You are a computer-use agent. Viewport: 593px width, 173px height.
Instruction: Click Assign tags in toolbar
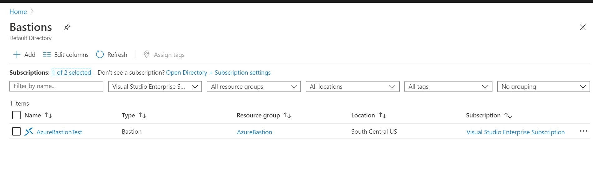(x=164, y=55)
